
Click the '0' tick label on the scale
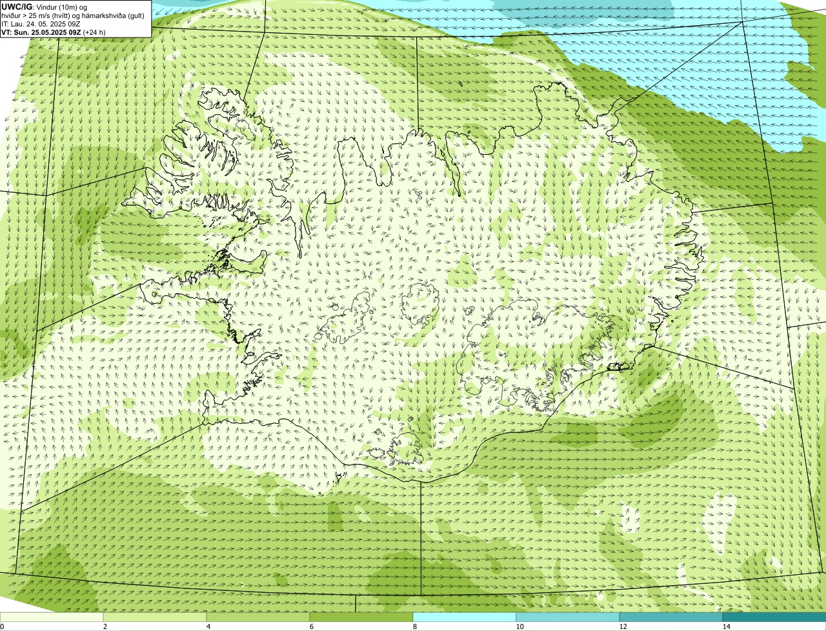[2, 626]
